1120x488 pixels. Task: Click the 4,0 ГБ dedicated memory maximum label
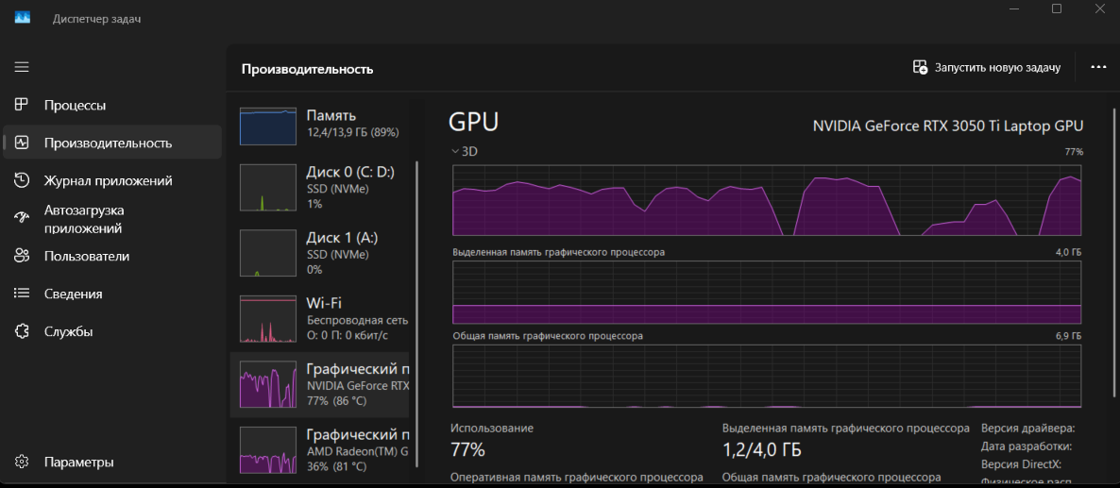point(1069,253)
